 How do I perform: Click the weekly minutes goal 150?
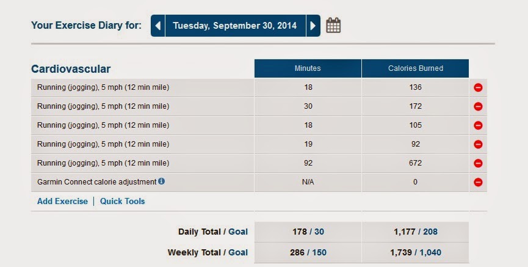coord(319,252)
